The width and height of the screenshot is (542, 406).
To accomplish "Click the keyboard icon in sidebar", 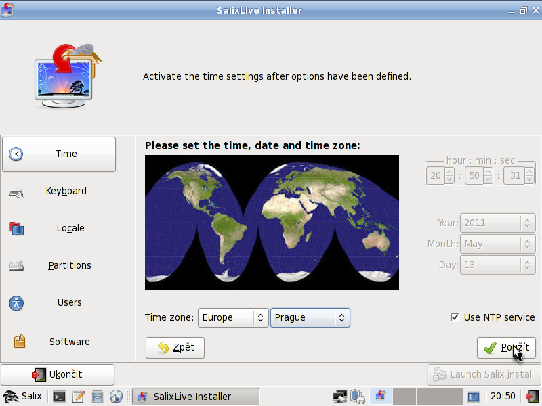I will pyautogui.click(x=16, y=193).
